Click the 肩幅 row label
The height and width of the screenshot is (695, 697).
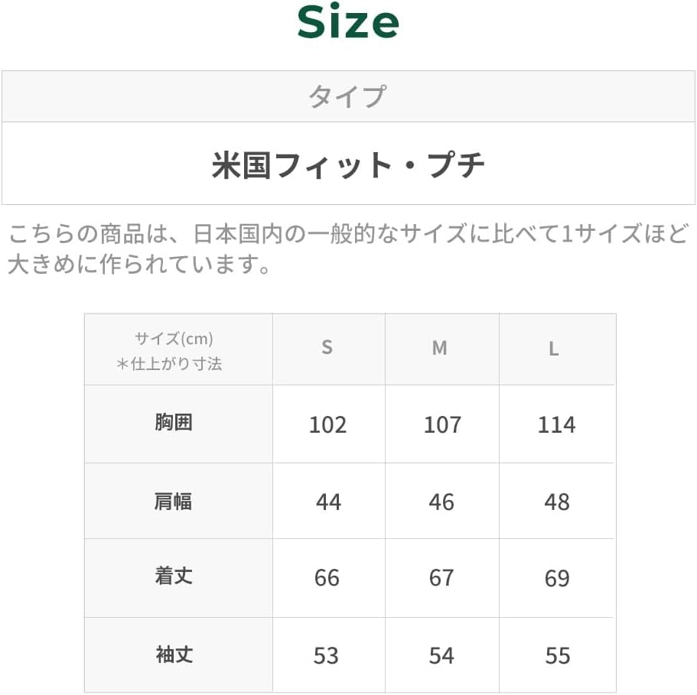[x=174, y=502]
